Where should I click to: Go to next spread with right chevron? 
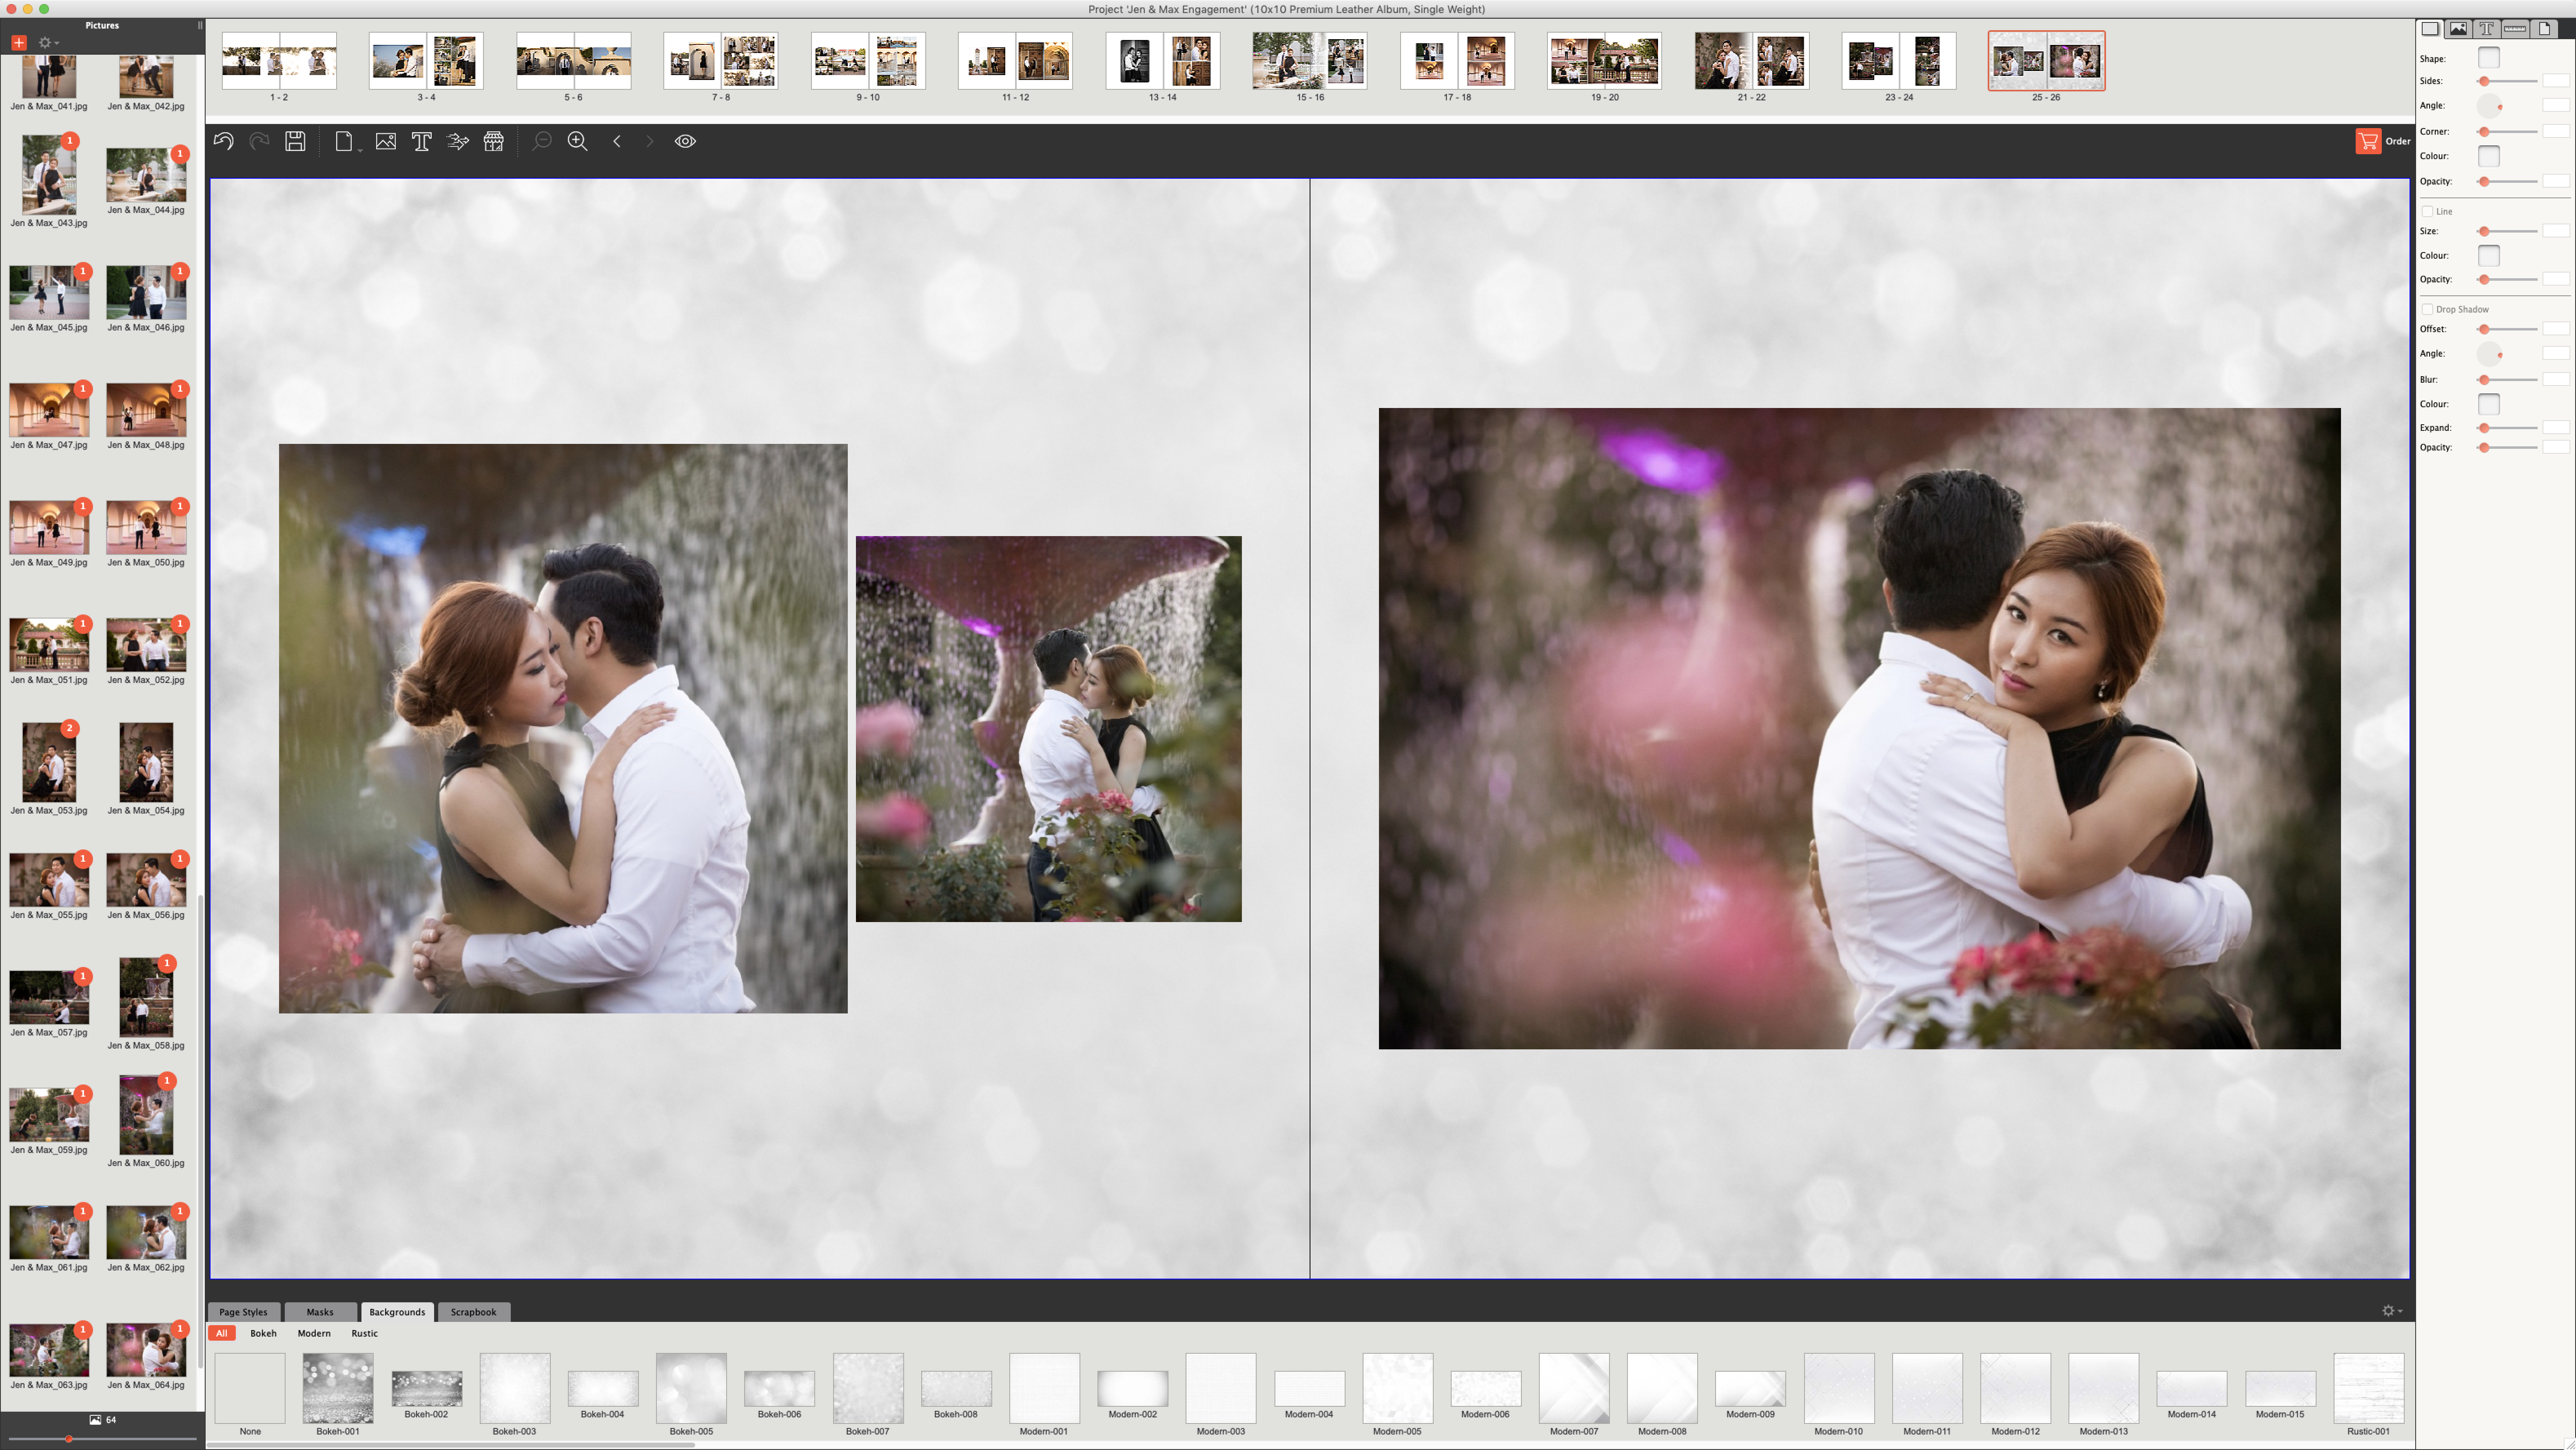(x=650, y=141)
